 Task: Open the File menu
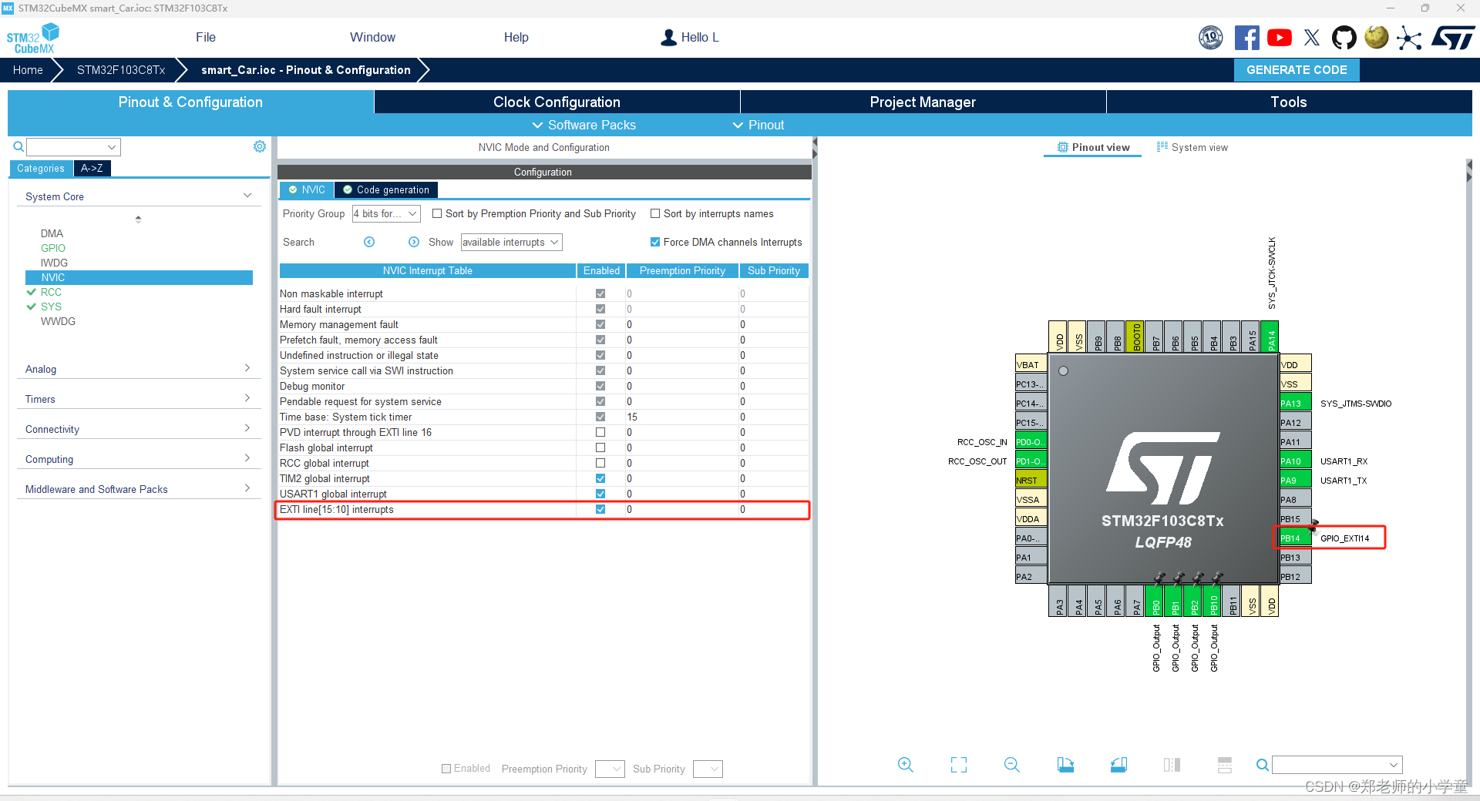pos(206,37)
